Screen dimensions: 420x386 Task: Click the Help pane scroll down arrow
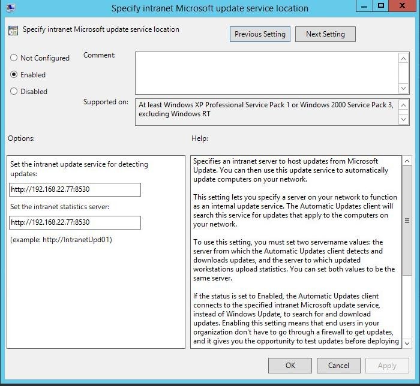click(x=407, y=343)
